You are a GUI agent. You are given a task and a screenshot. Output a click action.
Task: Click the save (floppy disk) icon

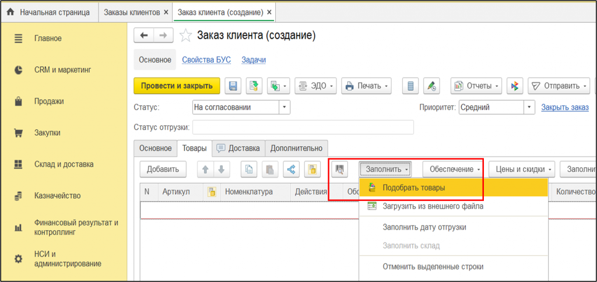[233, 86]
